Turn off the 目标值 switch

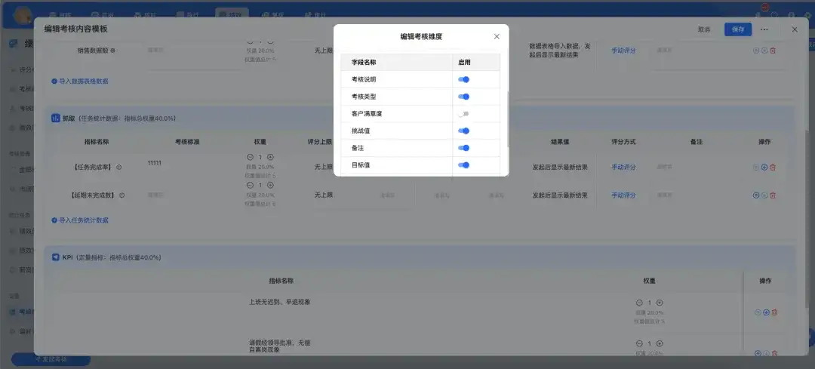[463, 165]
